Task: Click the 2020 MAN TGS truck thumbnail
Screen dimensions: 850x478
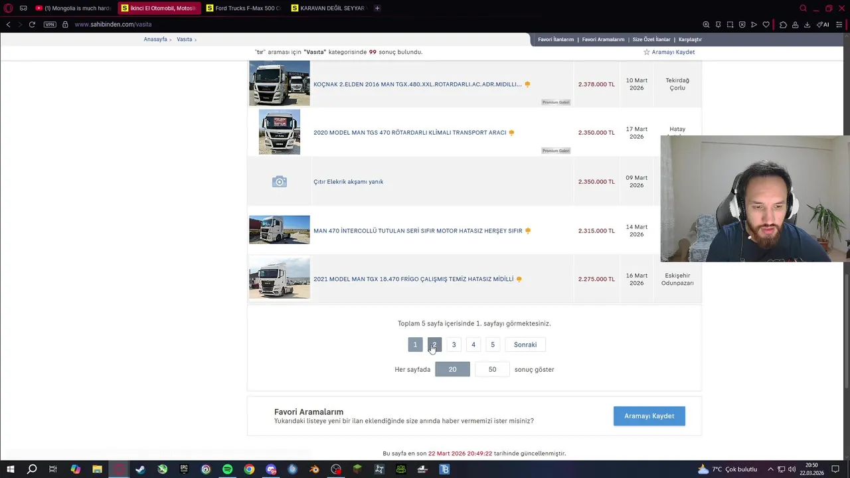Action: (279, 132)
